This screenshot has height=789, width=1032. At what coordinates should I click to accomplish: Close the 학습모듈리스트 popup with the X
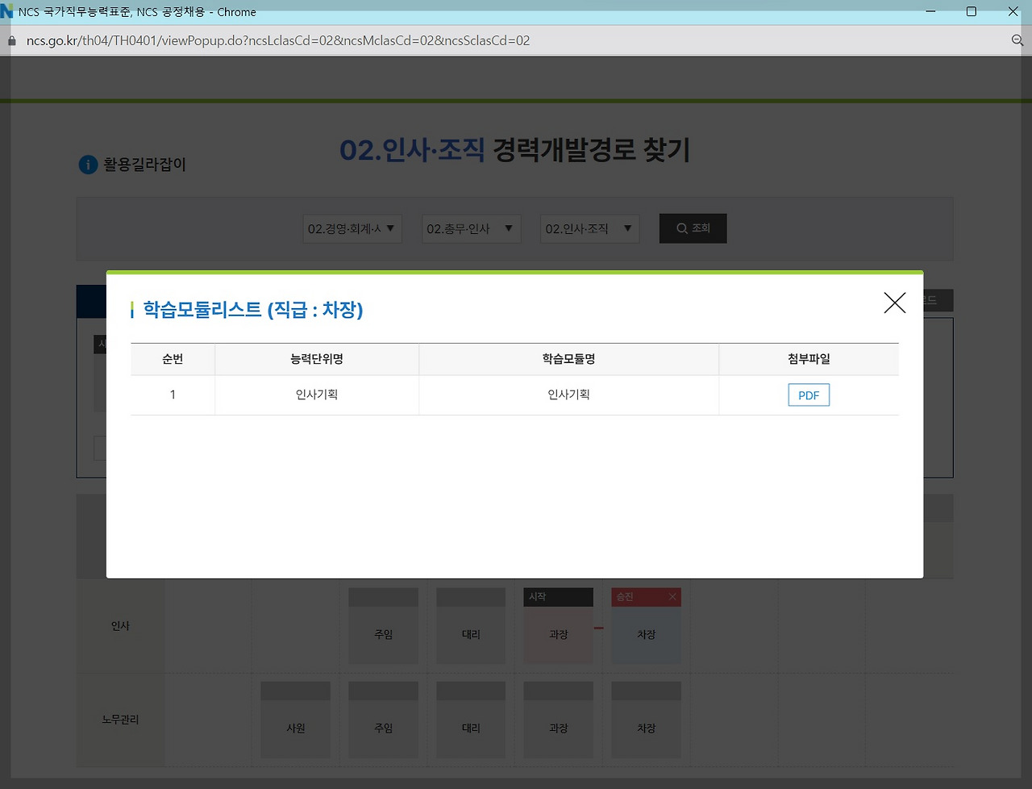894,303
